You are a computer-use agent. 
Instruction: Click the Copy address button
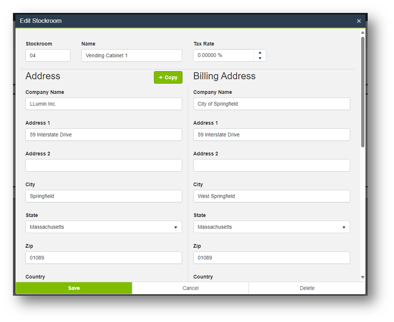click(168, 78)
